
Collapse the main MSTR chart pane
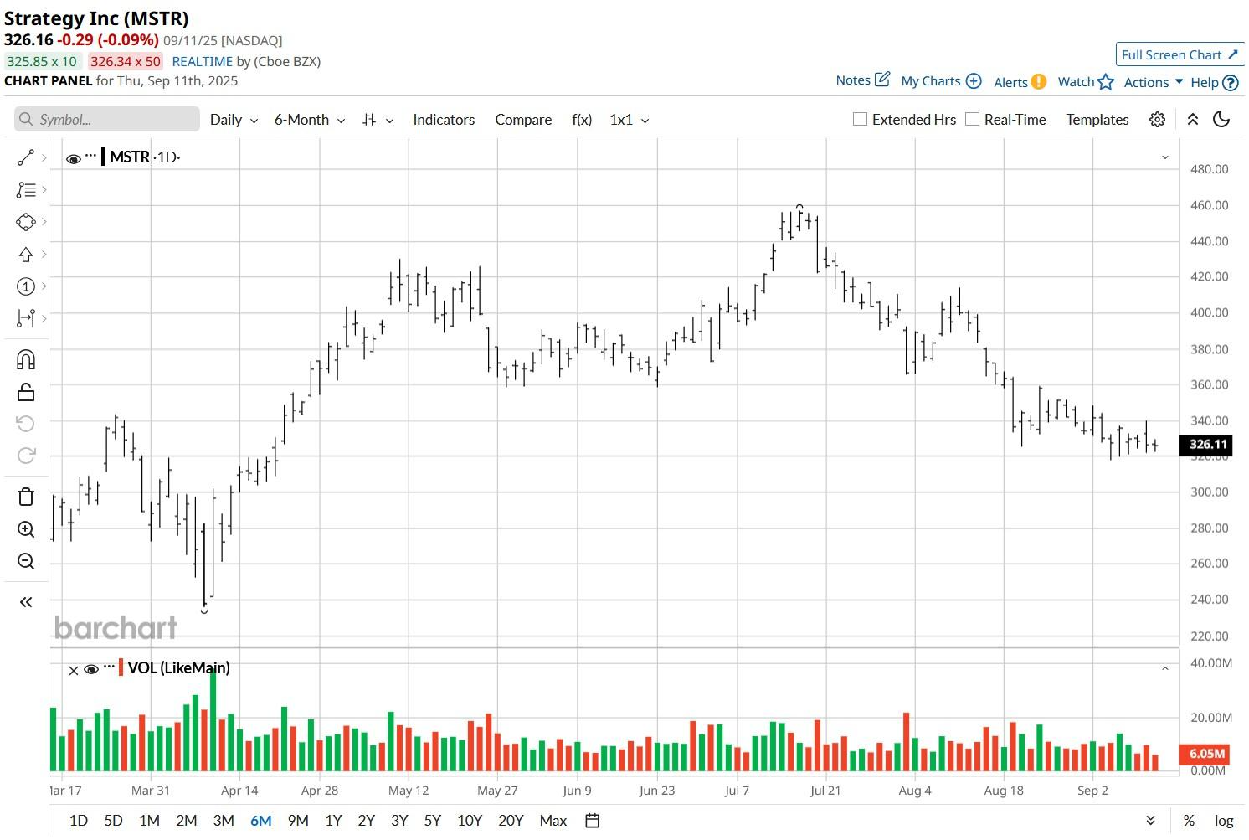pos(1164,157)
